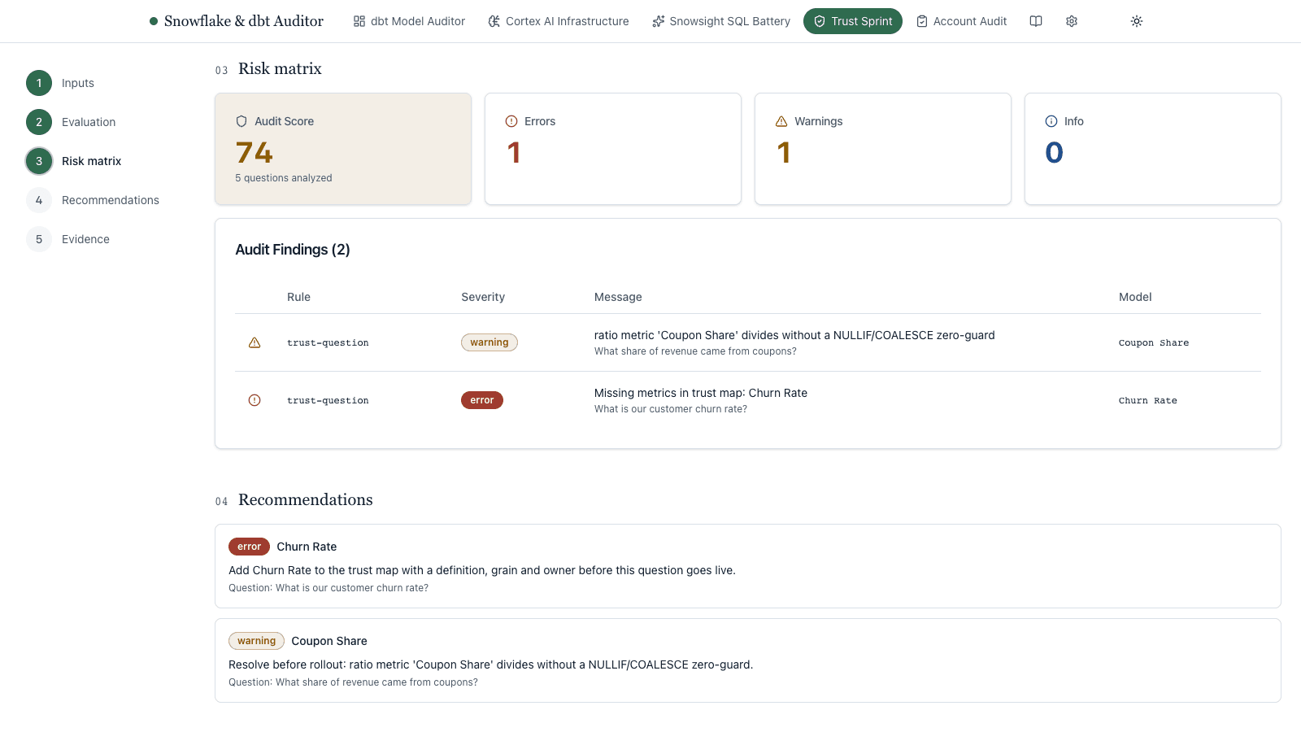This screenshot has width=1301, height=732.
Task: Open the documentation book icon
Action: coord(1036,21)
